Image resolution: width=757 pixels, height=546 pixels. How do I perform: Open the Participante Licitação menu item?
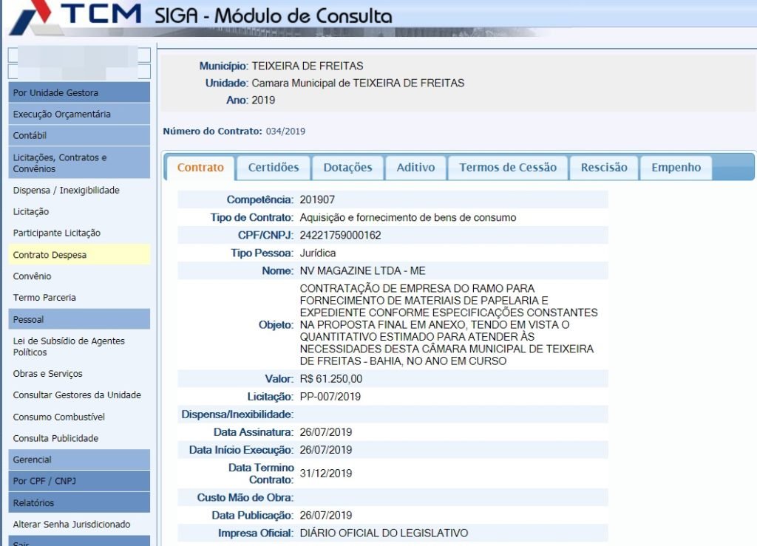(x=56, y=233)
